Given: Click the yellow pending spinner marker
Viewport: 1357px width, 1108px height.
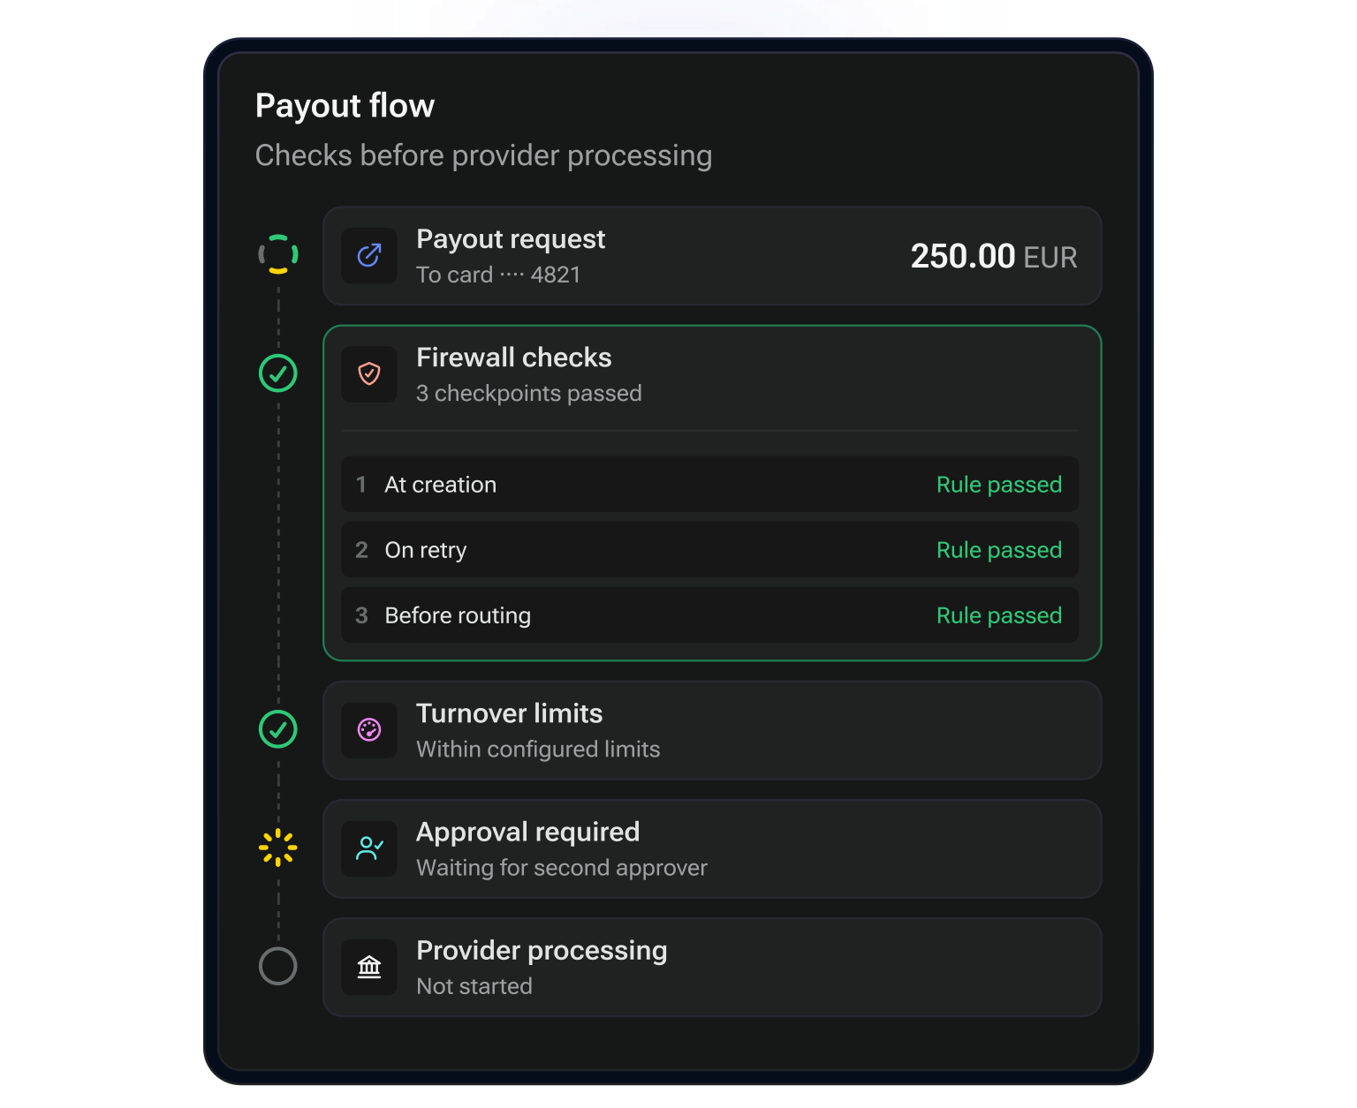Looking at the screenshot, I should pos(278,848).
